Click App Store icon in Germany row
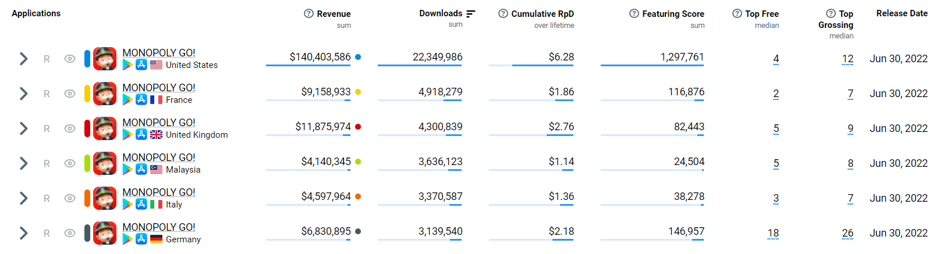Image resolution: width=950 pixels, height=254 pixels. point(141,239)
